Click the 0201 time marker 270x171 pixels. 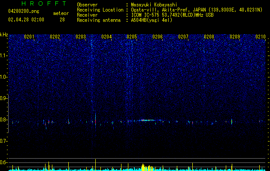[29, 37]
